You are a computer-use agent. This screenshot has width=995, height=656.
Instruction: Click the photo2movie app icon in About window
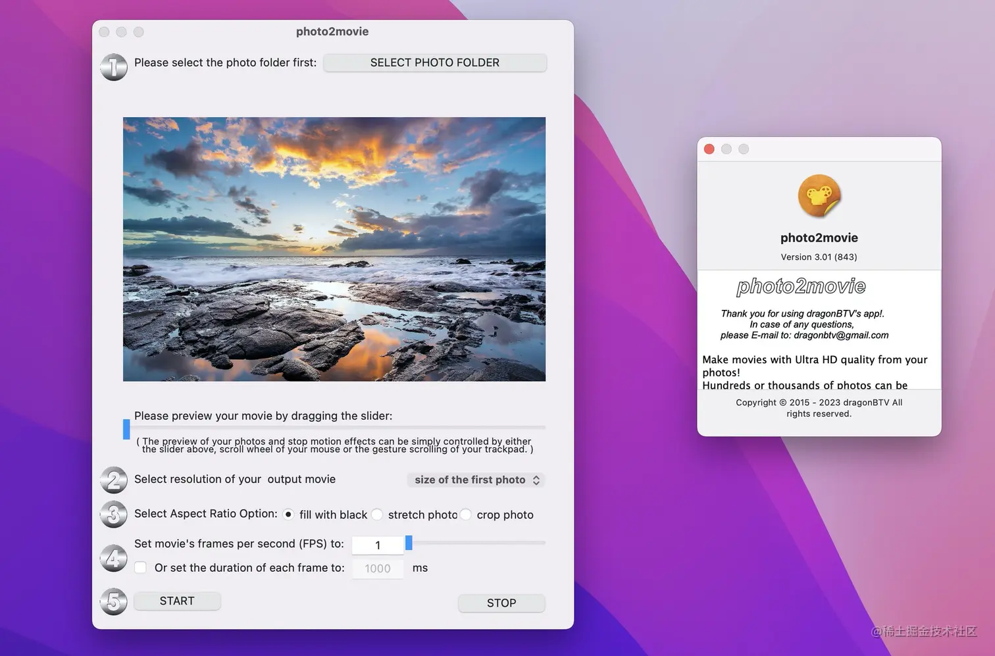(x=819, y=195)
